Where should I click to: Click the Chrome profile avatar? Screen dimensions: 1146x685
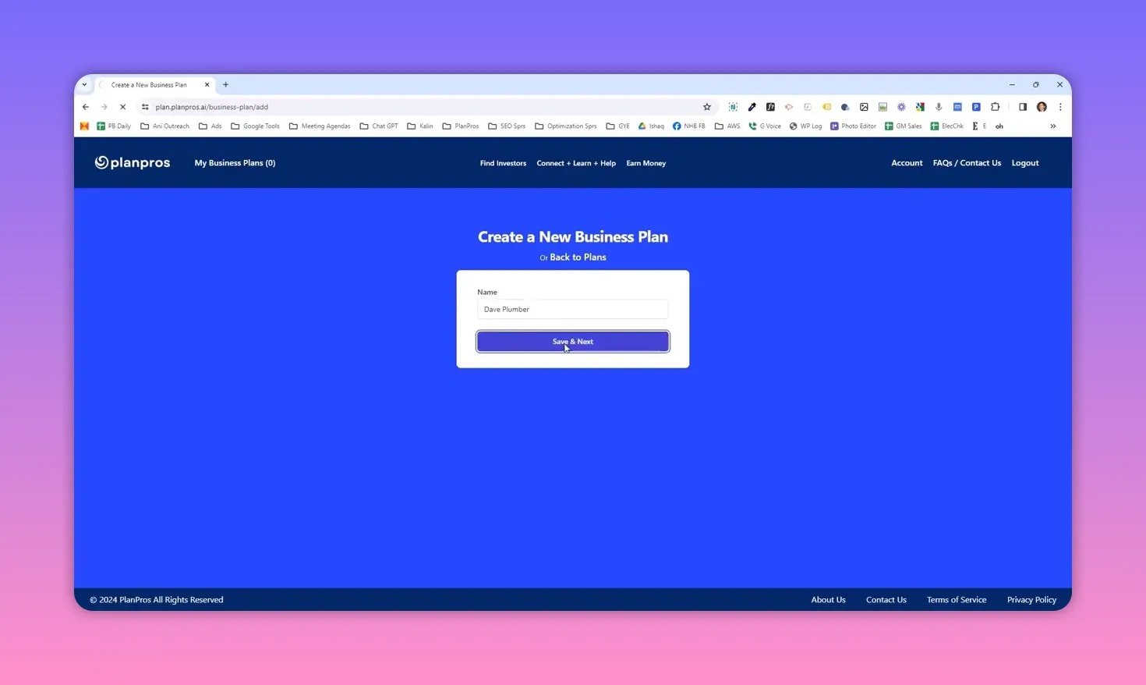pos(1042,107)
